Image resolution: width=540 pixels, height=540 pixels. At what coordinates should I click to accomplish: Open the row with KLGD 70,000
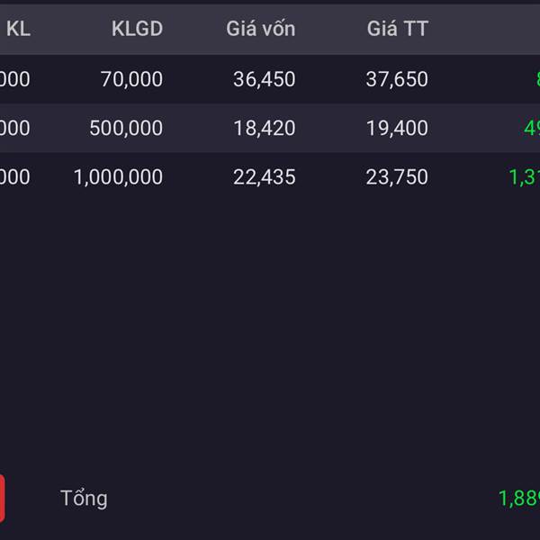[270, 79]
